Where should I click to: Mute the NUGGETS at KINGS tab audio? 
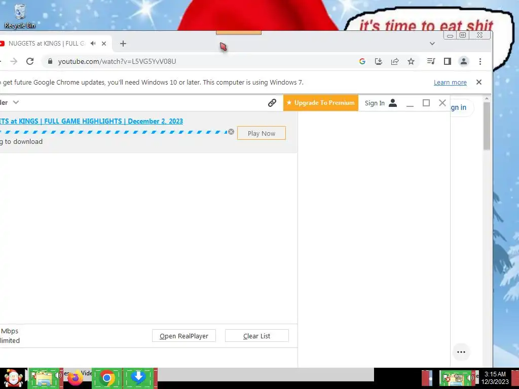click(x=93, y=44)
